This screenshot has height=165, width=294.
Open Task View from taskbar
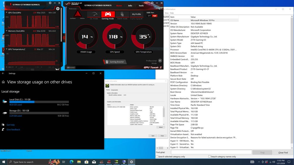click(x=64, y=162)
